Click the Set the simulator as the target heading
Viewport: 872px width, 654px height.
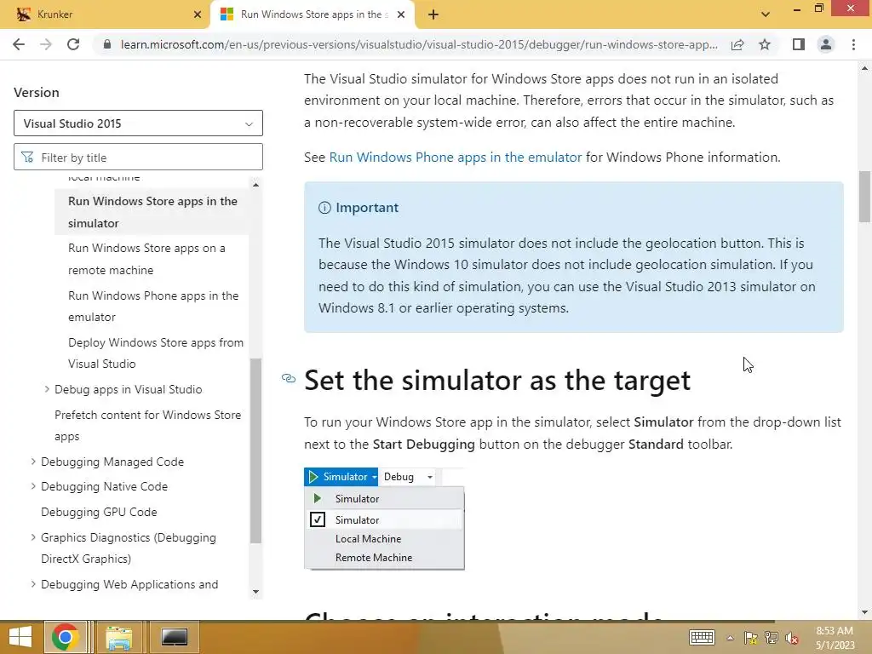click(497, 381)
